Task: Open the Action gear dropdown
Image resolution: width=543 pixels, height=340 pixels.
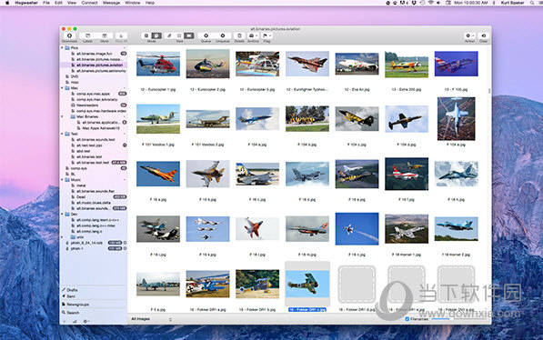Action: tap(469, 35)
